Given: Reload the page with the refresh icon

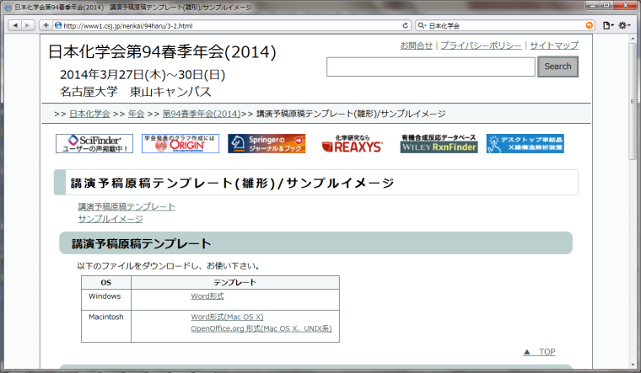Looking at the screenshot, I should point(405,25).
